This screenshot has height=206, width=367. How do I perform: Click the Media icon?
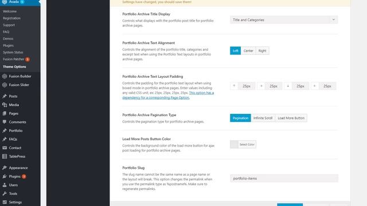pyautogui.click(x=5, y=105)
